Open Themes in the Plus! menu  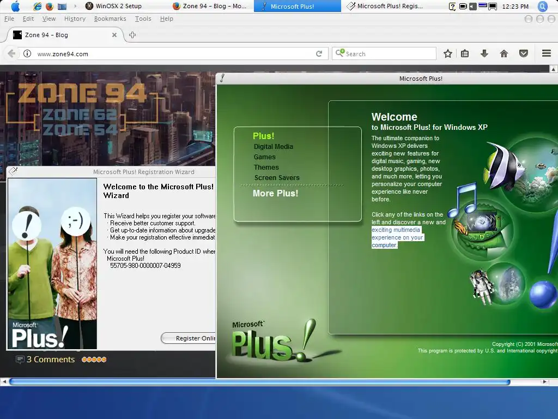(266, 167)
